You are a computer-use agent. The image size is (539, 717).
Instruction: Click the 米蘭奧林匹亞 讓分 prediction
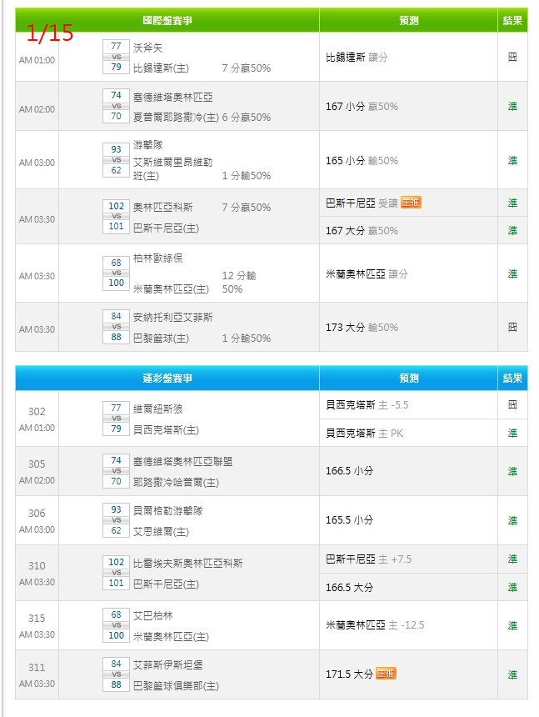367,274
